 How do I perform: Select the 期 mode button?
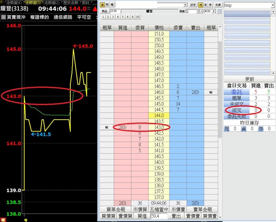click(107, 5)
